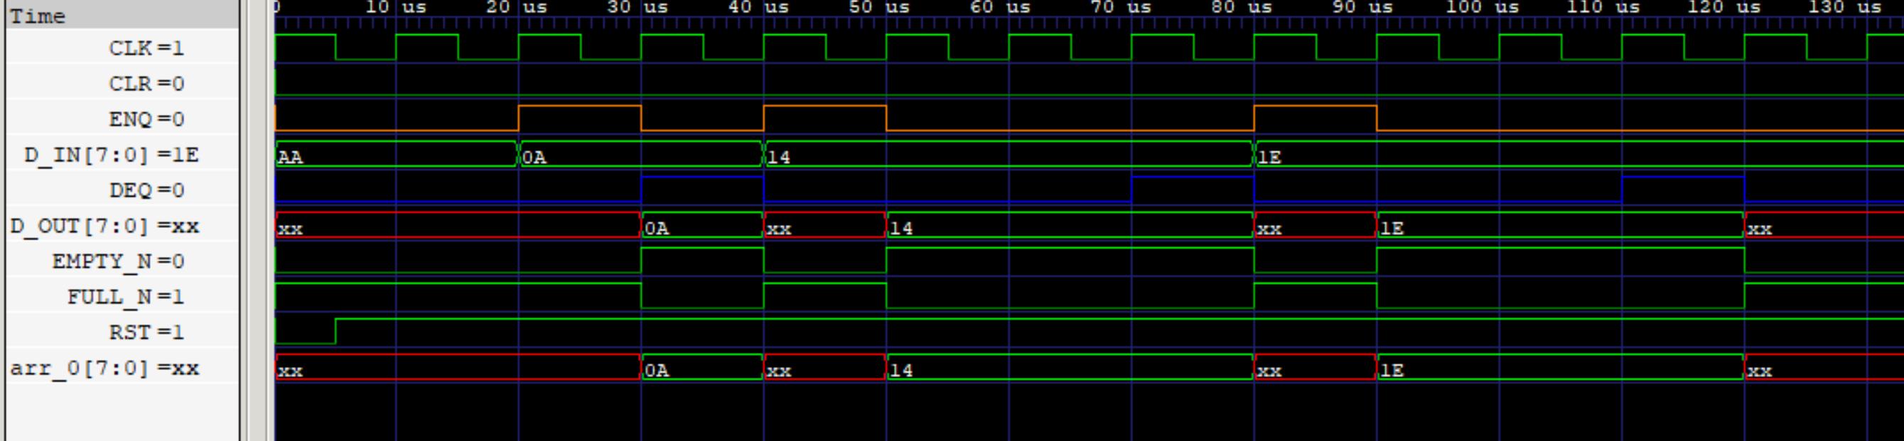Click the DEQ signal name
The height and width of the screenshot is (441, 1904).
coord(146,190)
